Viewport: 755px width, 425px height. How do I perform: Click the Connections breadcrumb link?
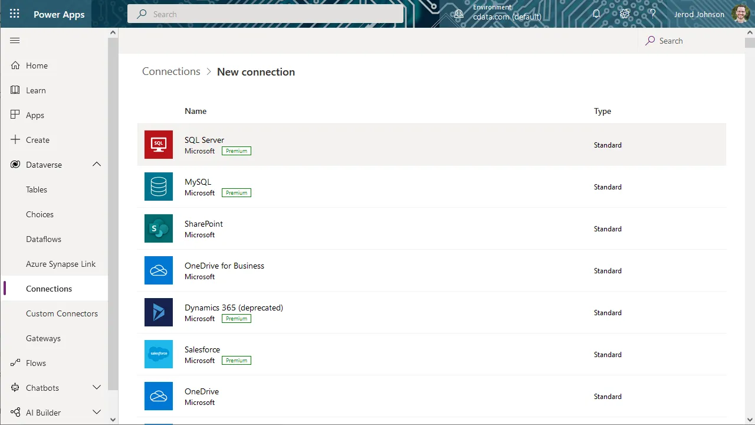pyautogui.click(x=171, y=71)
